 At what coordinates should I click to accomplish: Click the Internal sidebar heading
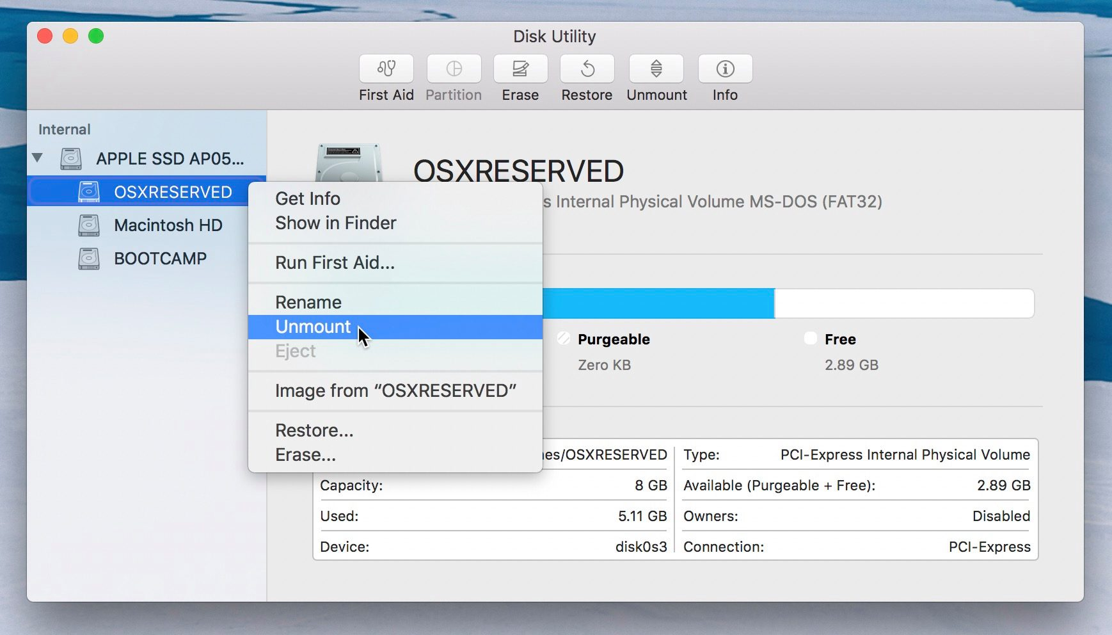[x=65, y=129]
